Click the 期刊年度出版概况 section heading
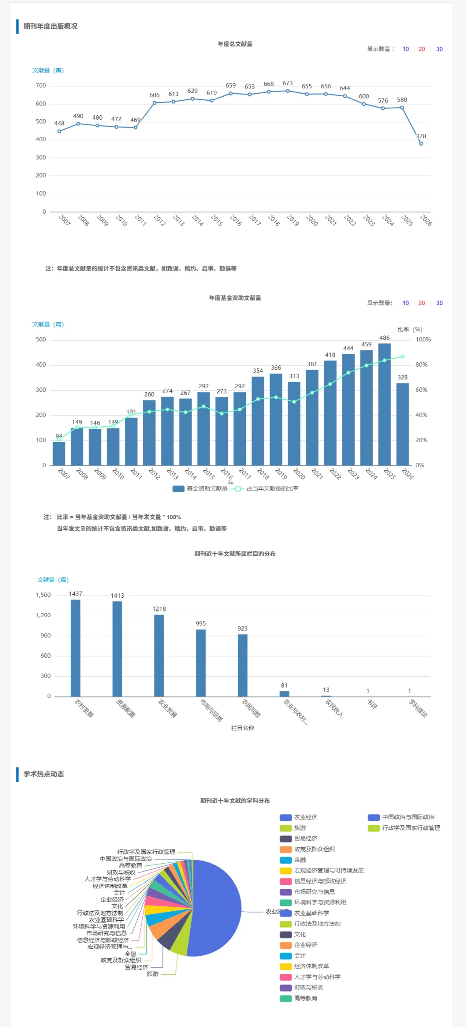This screenshot has height=1027, width=466. 50,26
